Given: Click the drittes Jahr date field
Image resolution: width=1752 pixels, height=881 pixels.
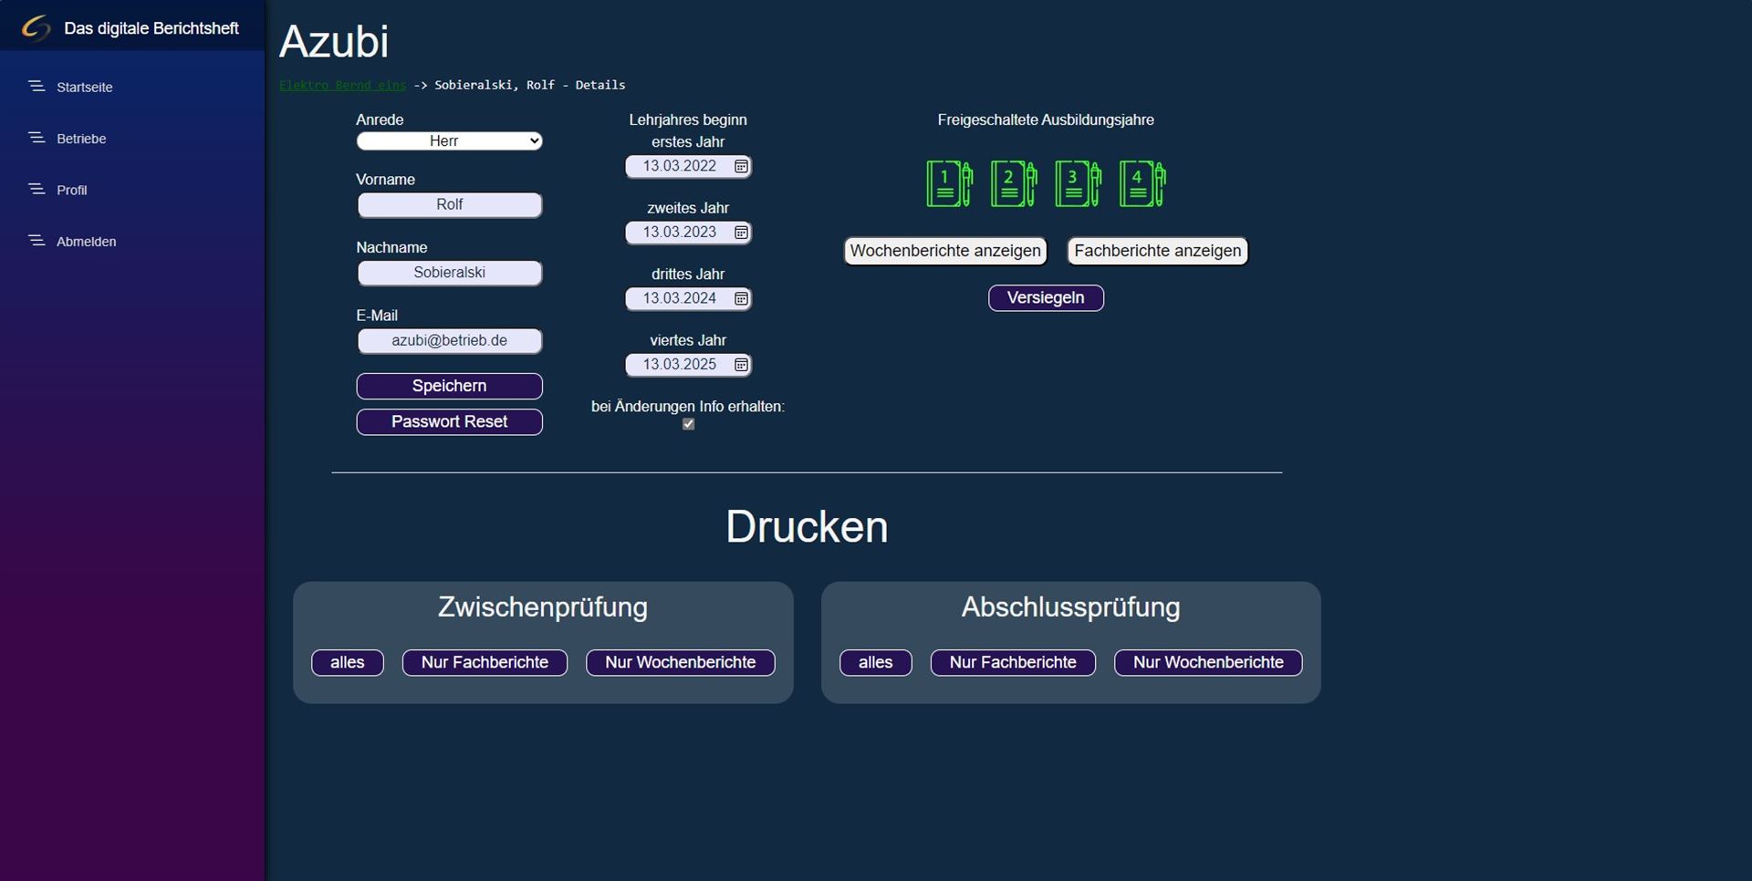Looking at the screenshot, I should [688, 298].
